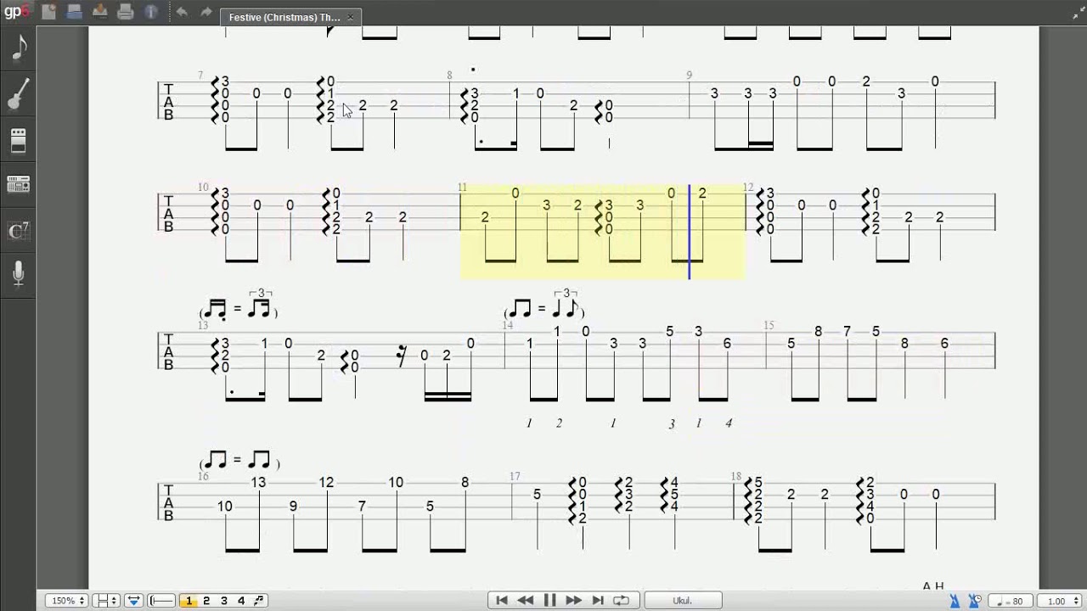Select voice 1
The width and height of the screenshot is (1087, 611).
pos(189,601)
